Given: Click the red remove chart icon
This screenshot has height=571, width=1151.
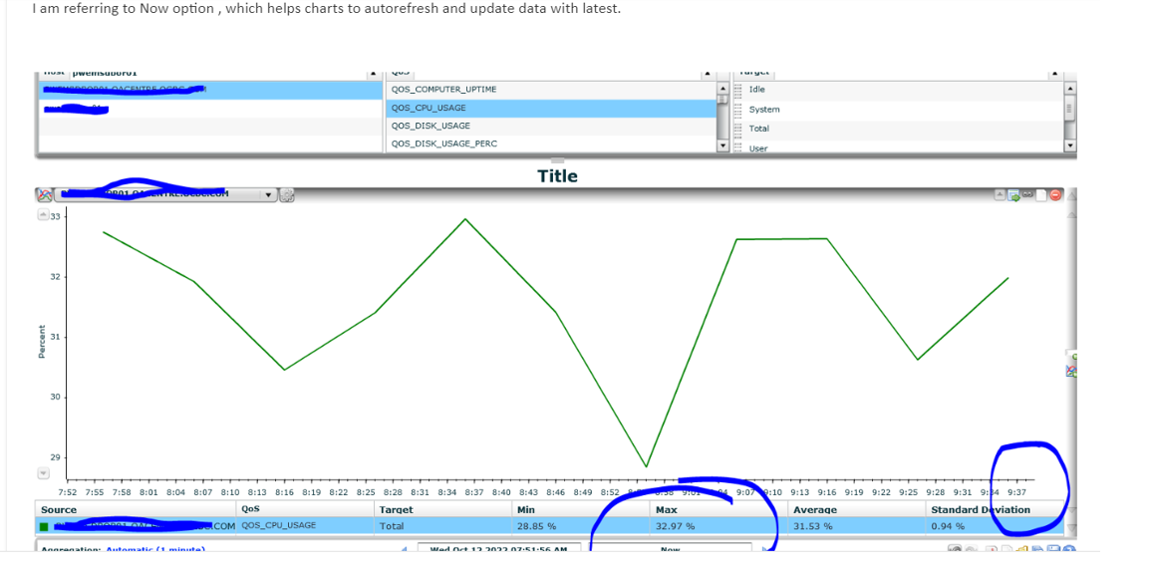Looking at the screenshot, I should [x=1055, y=194].
